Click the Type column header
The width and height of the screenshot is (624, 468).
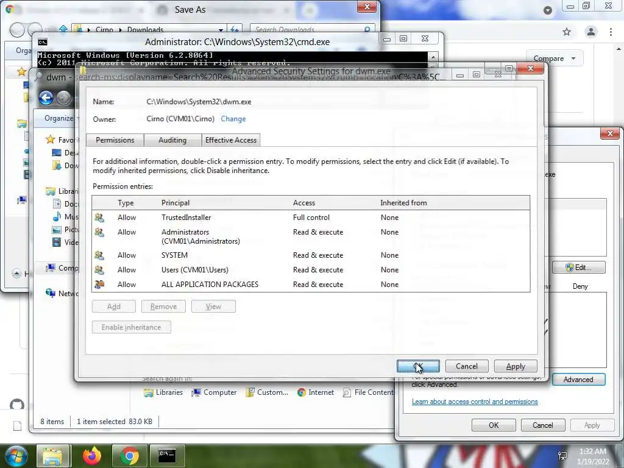click(126, 202)
